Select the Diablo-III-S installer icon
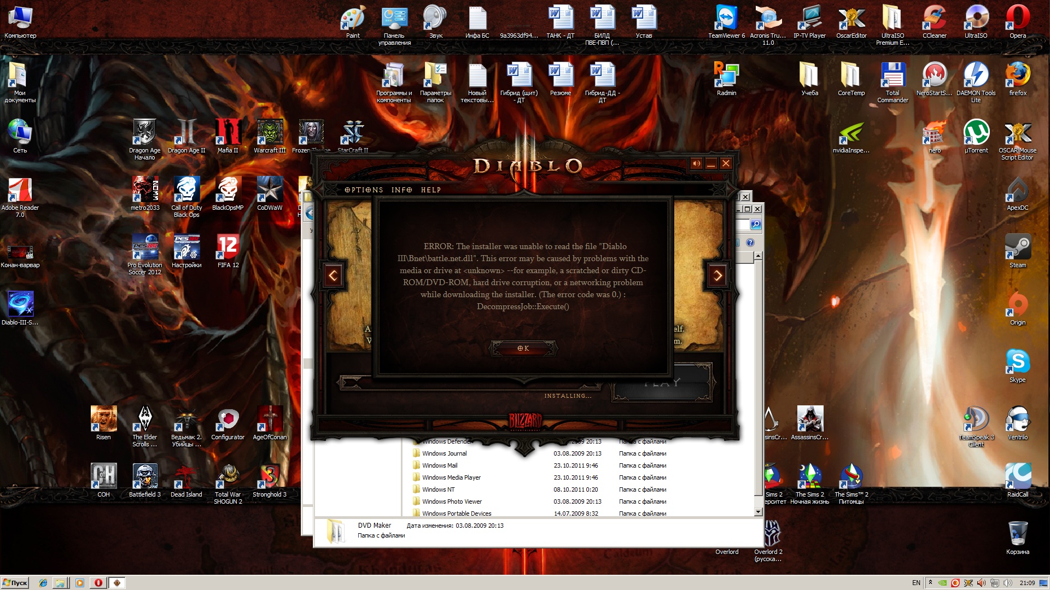Screen dimensions: 1050x590 coord(20,309)
